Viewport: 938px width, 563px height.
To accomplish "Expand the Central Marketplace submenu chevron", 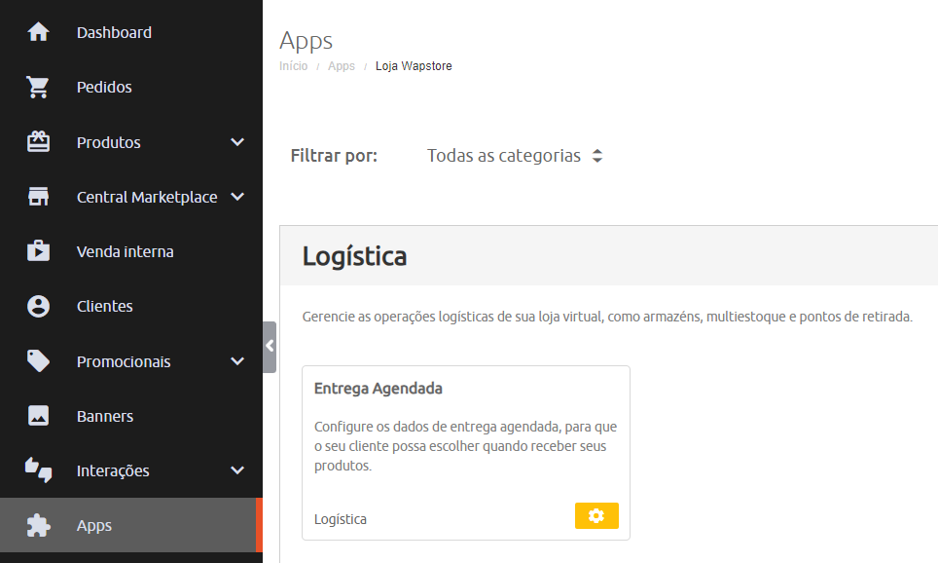I will pos(237,197).
